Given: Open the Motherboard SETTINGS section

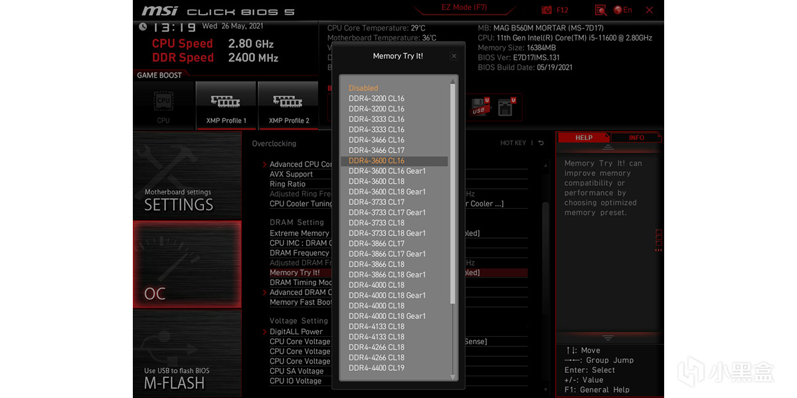Looking at the screenshot, I should (187, 174).
